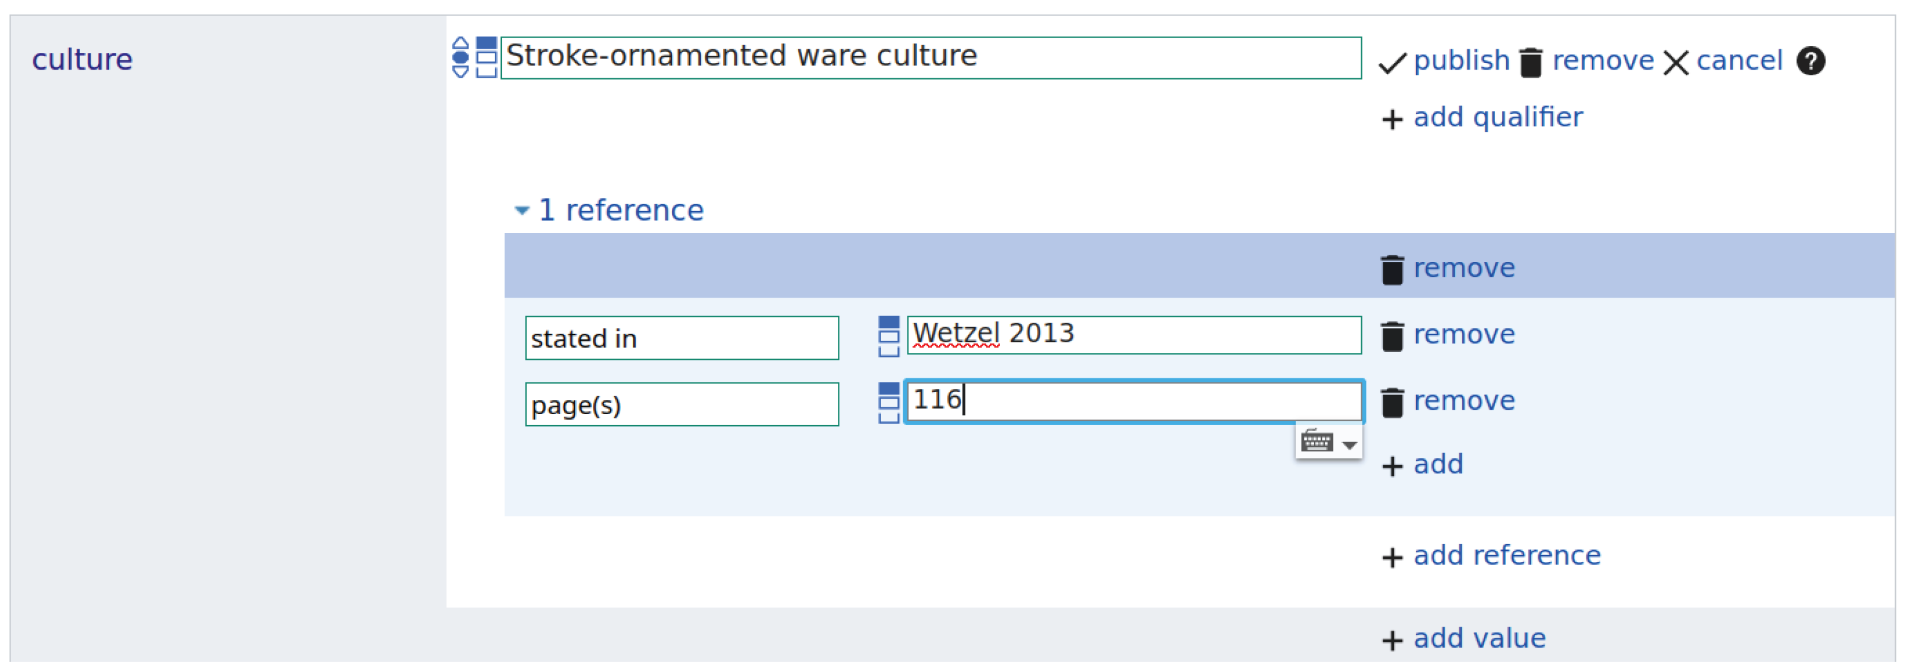Open rank selector for Stroke-ornamented ware culture
1910x671 pixels.
point(461,57)
